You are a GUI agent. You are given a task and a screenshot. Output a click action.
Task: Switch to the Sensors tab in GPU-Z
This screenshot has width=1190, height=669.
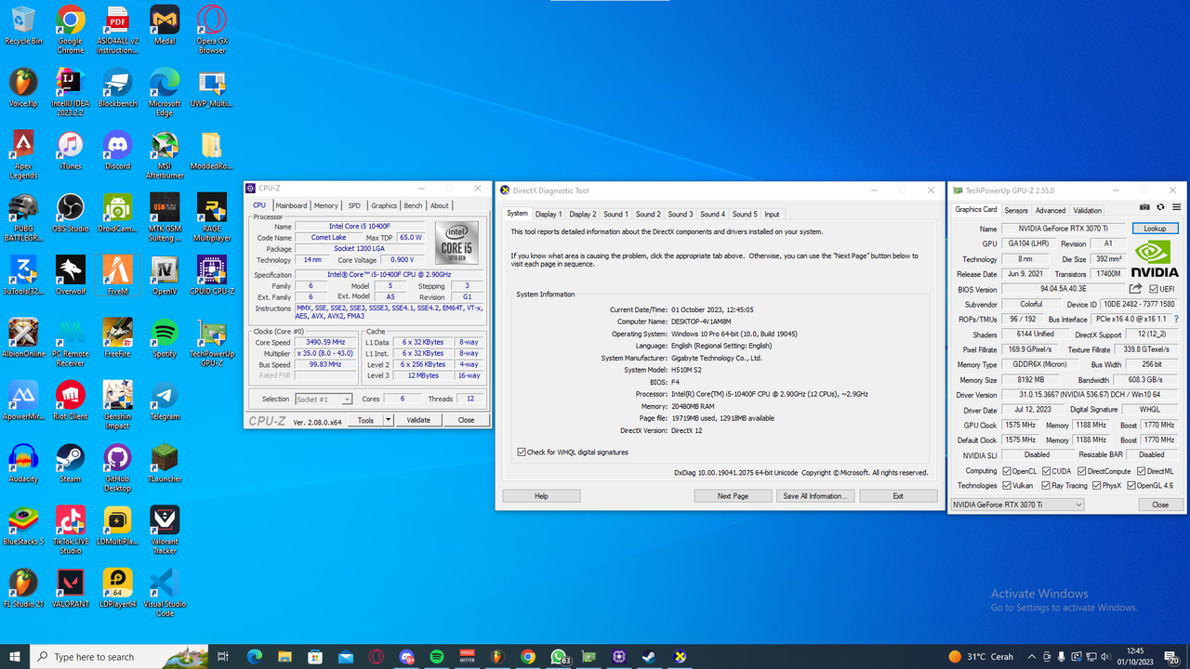point(1016,210)
